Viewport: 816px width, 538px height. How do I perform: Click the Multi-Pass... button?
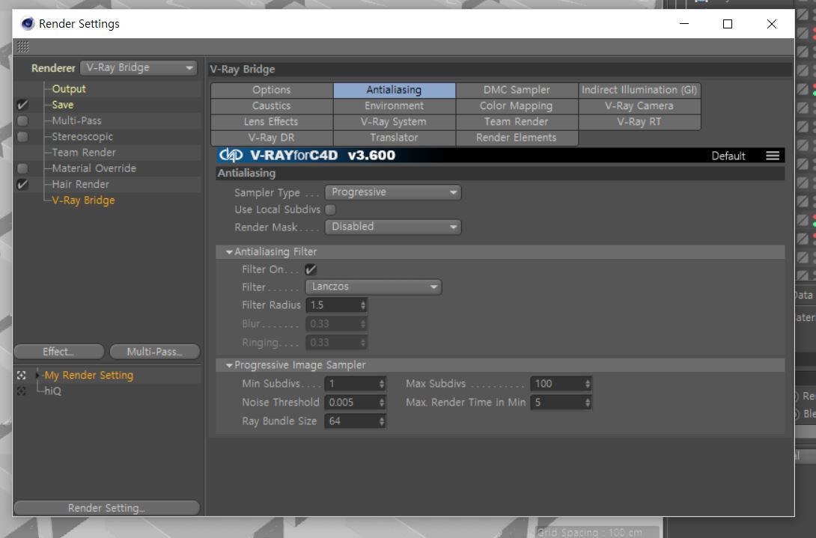[154, 352]
